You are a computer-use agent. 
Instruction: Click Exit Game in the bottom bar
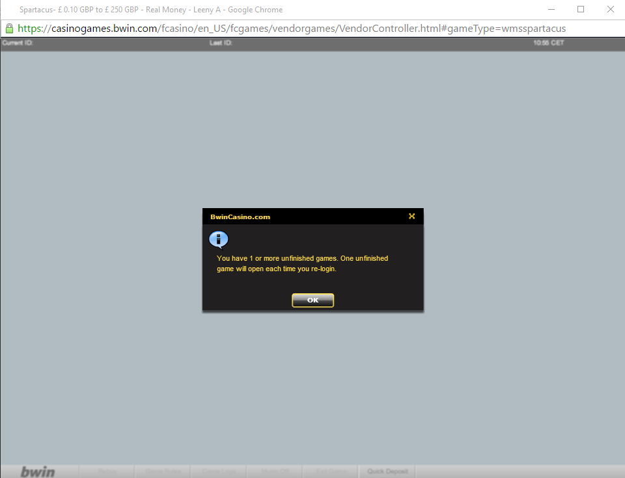(x=331, y=471)
